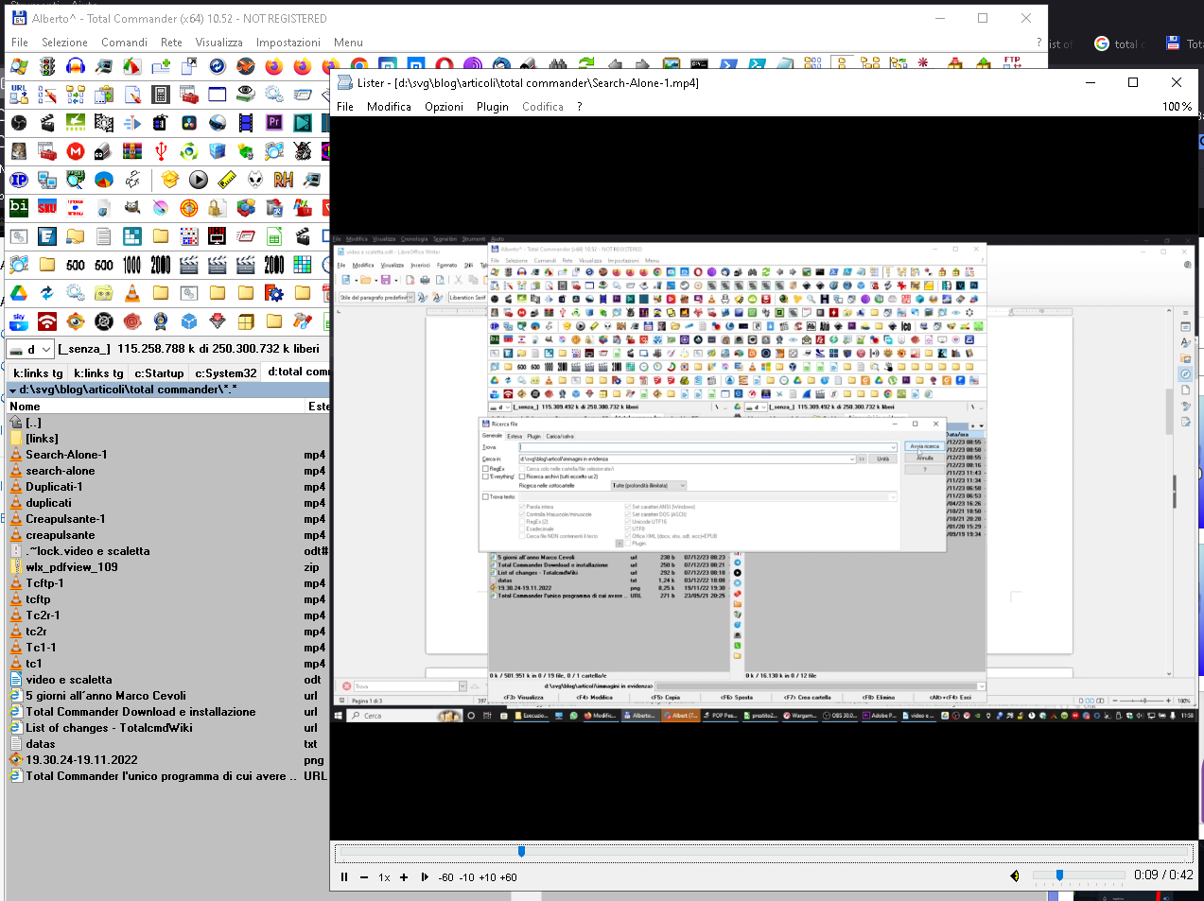1204x901 pixels.
Task: Select the file Search-Alone-1
Action: (168, 455)
